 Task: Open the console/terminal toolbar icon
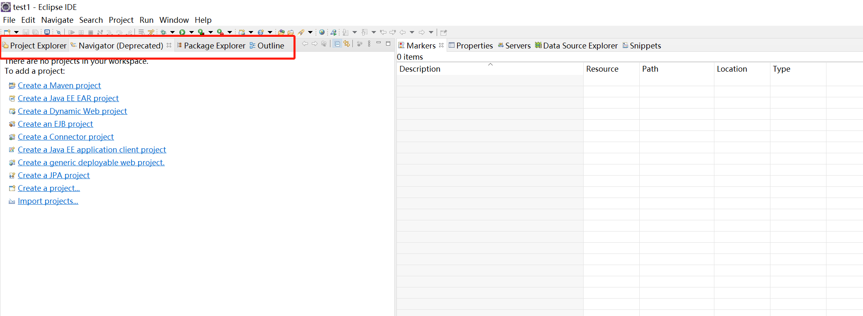47,32
